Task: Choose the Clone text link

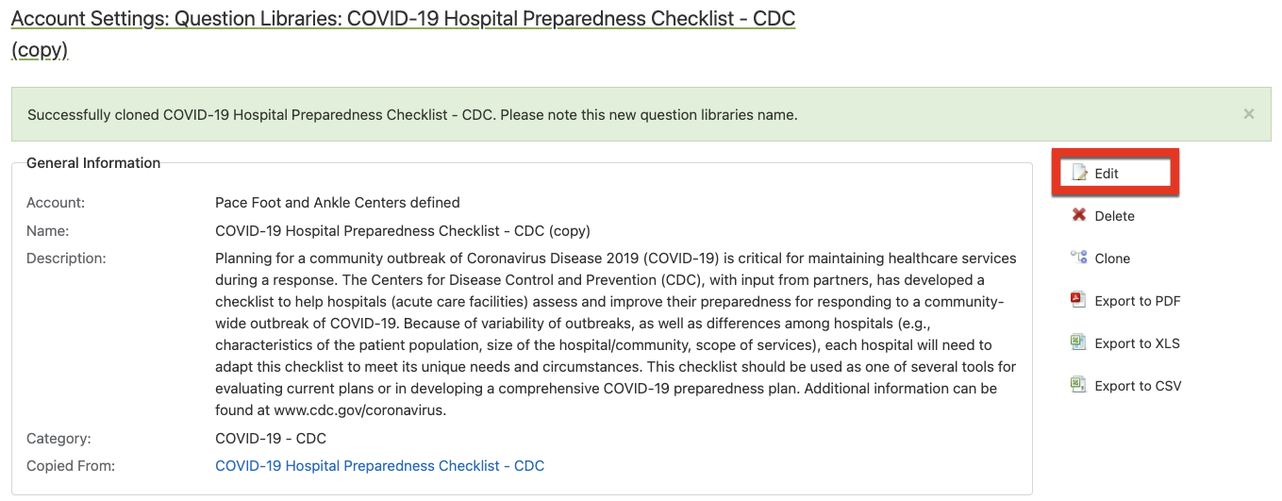Action: 1112,259
